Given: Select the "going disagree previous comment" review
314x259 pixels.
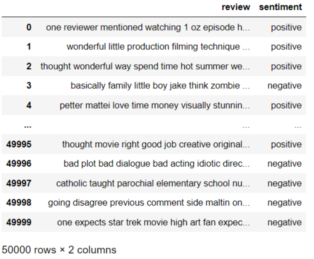Looking at the screenshot, I should 149,203.
